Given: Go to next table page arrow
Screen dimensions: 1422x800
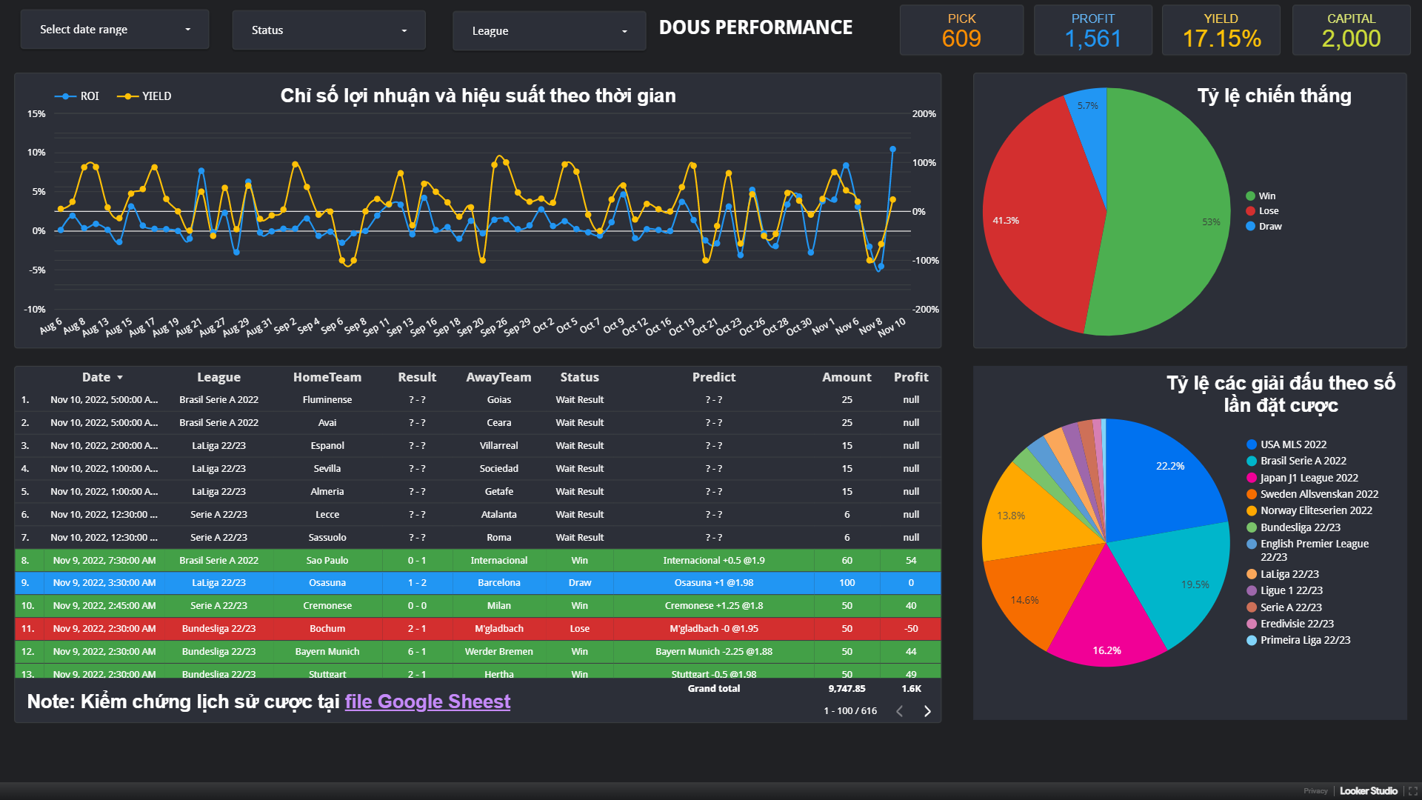Looking at the screenshot, I should [x=927, y=711].
